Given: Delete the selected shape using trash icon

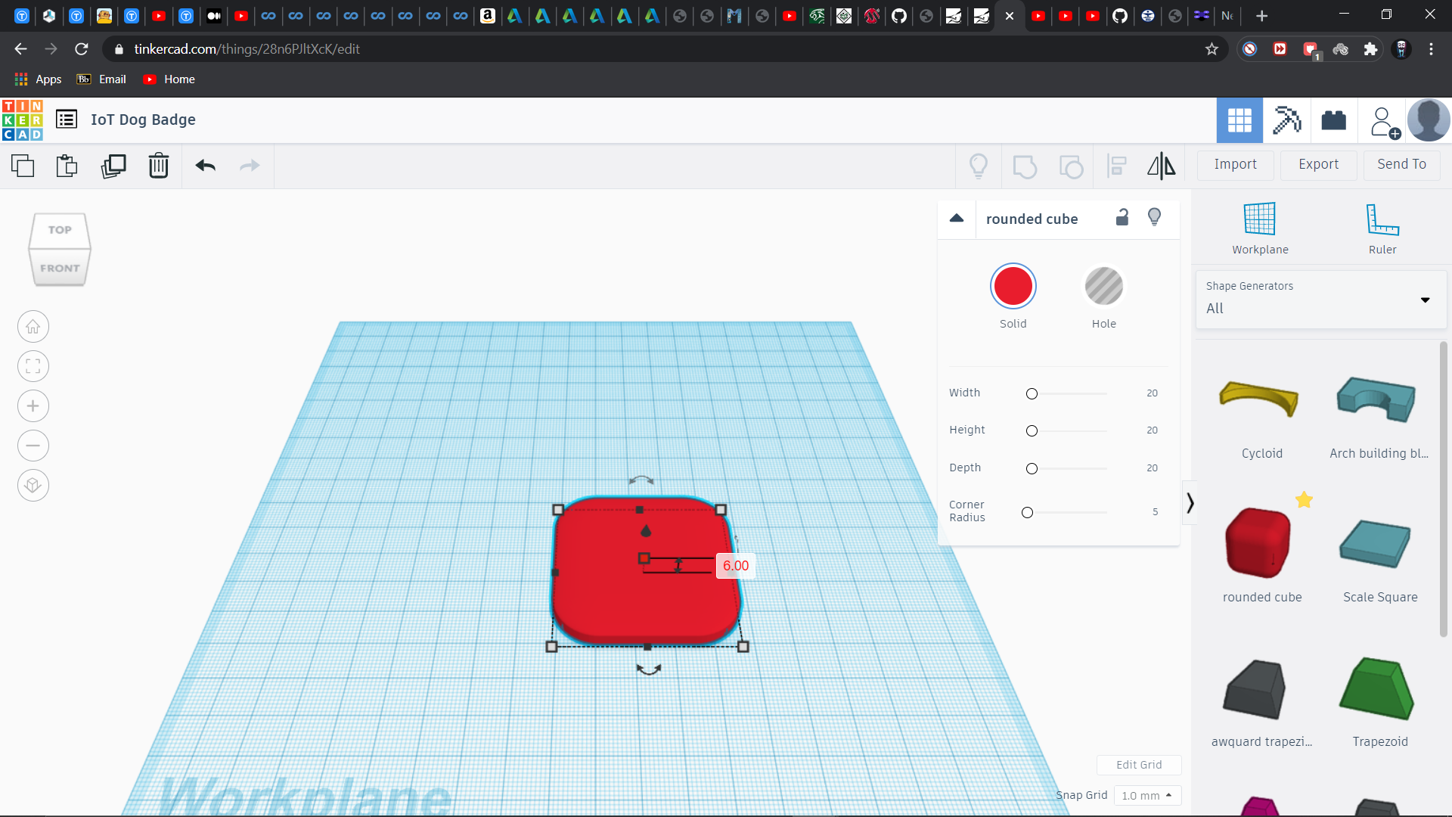Looking at the screenshot, I should pos(159,166).
